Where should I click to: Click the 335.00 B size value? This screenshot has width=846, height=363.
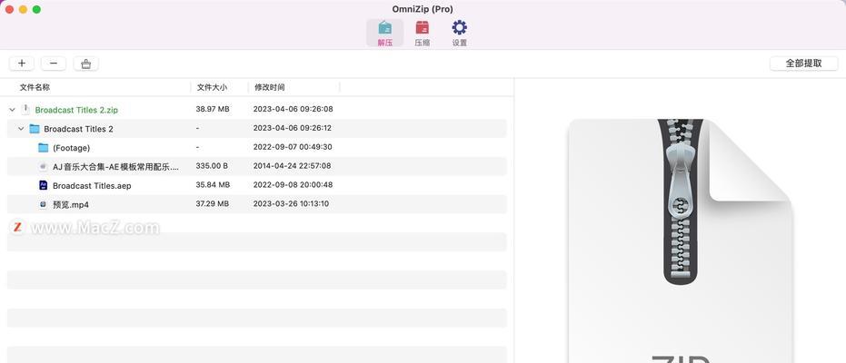212,166
